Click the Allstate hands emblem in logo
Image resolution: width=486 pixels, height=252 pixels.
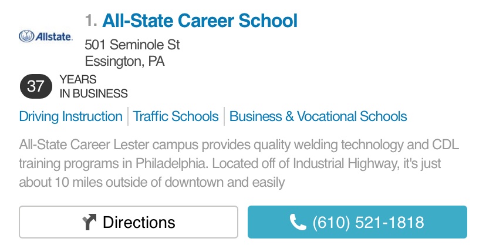pos(26,36)
